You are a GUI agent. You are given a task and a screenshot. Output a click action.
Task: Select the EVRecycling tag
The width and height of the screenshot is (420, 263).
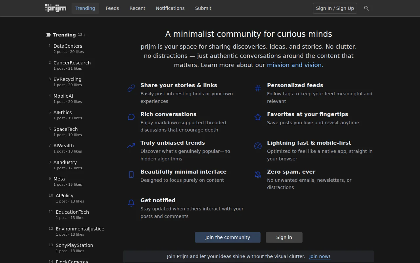(x=68, y=79)
